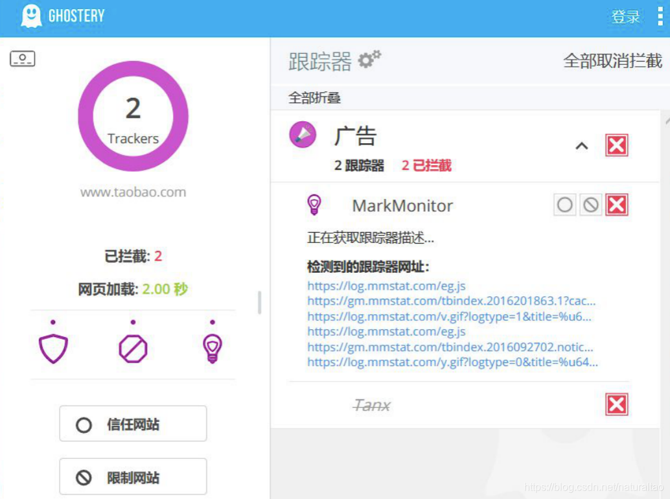Switch to simple view icon top-left
670x499 pixels.
[x=22, y=58]
